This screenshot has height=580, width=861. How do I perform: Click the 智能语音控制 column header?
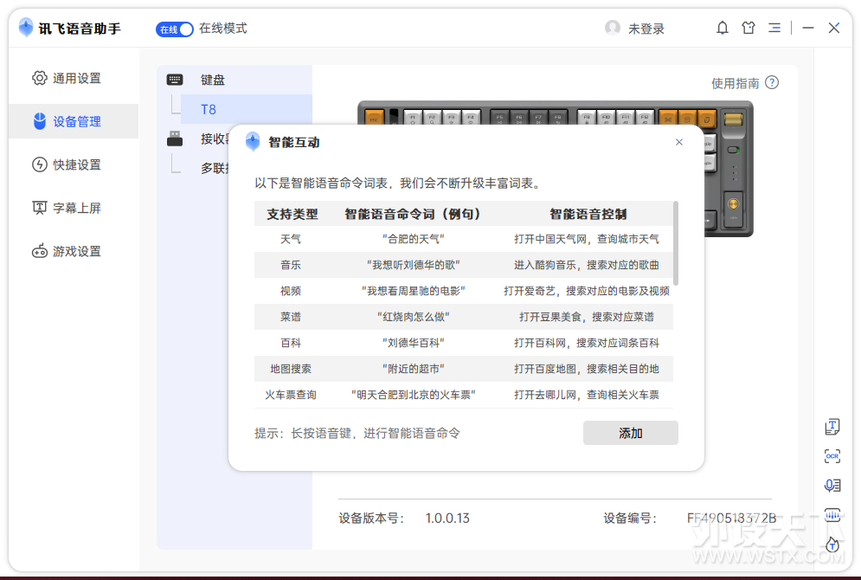tap(588, 214)
